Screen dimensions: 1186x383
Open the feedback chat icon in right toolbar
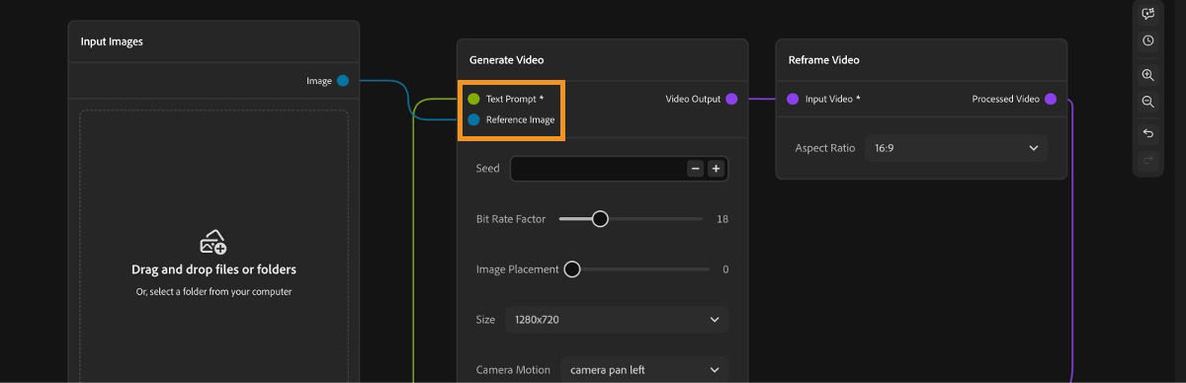coord(1147,14)
